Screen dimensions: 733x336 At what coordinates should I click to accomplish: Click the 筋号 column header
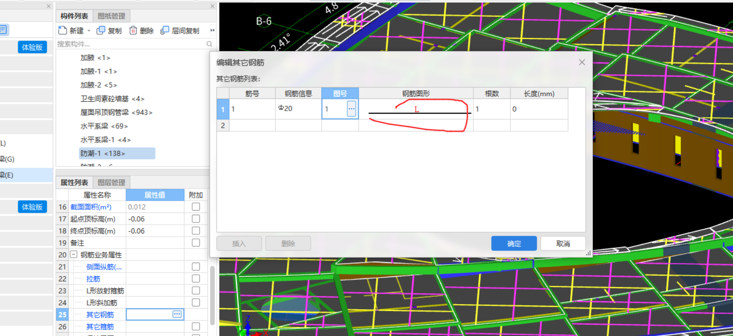coord(252,93)
